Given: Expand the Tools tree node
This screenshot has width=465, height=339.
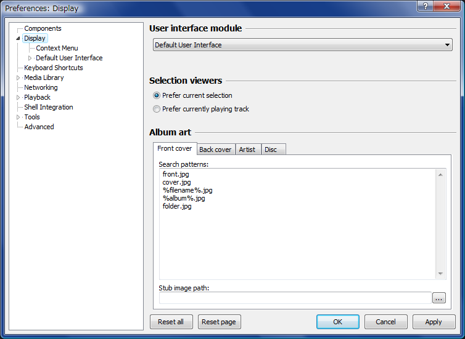Looking at the screenshot, I should click(18, 117).
